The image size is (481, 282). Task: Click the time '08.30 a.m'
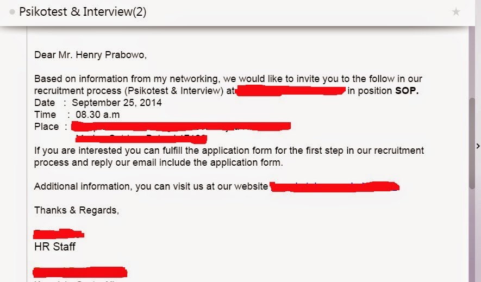97,115
